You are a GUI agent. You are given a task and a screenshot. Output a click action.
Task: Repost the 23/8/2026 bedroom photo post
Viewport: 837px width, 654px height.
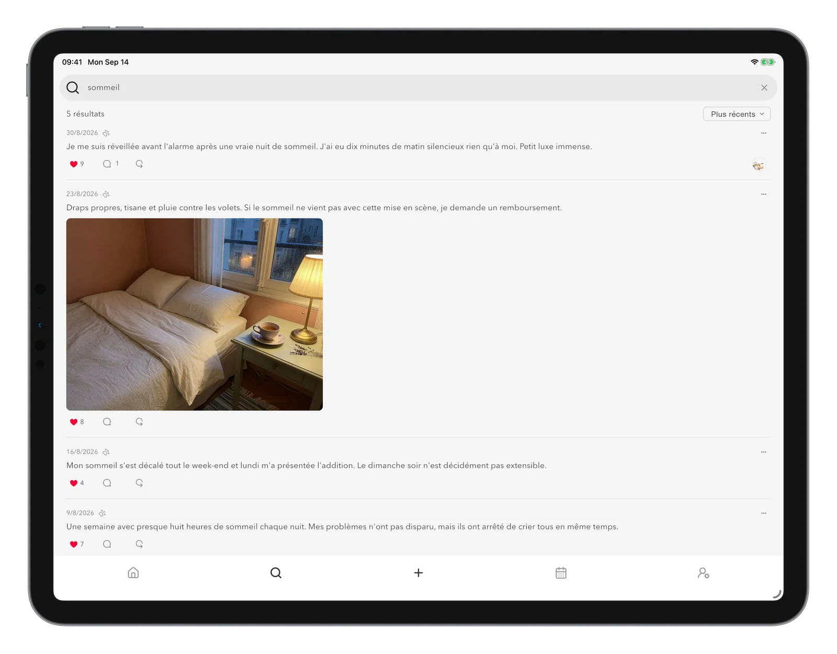tap(139, 421)
